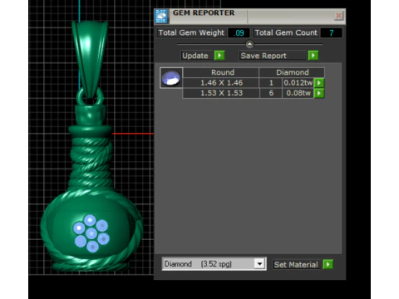
Task: Click the Round column header
Action: click(x=221, y=72)
